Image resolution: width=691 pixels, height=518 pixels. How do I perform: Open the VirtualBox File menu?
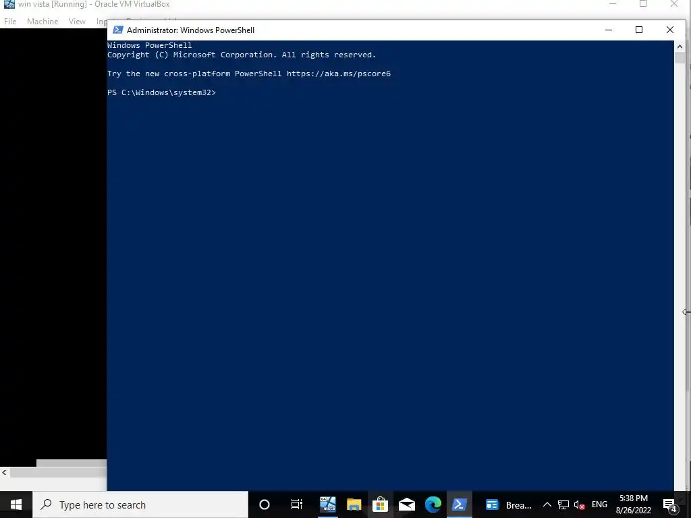click(10, 21)
